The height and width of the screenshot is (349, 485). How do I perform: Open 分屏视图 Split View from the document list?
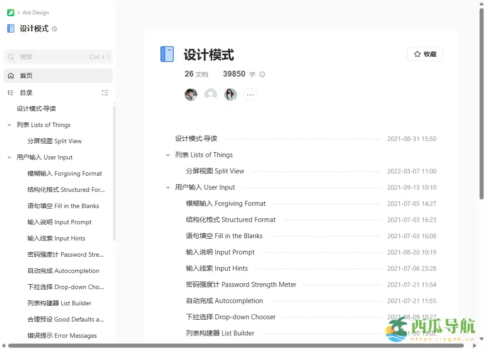click(x=215, y=171)
